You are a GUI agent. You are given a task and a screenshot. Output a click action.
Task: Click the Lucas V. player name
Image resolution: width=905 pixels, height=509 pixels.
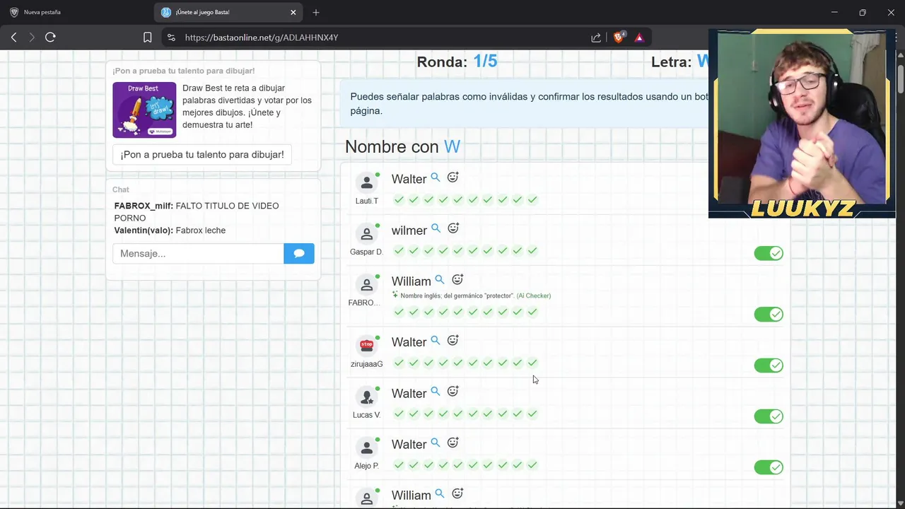tap(366, 415)
